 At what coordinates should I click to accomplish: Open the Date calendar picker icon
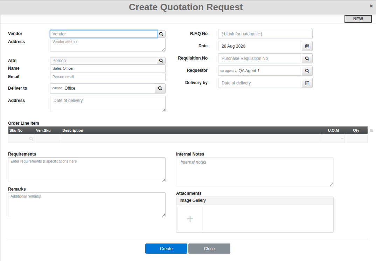coord(307,46)
